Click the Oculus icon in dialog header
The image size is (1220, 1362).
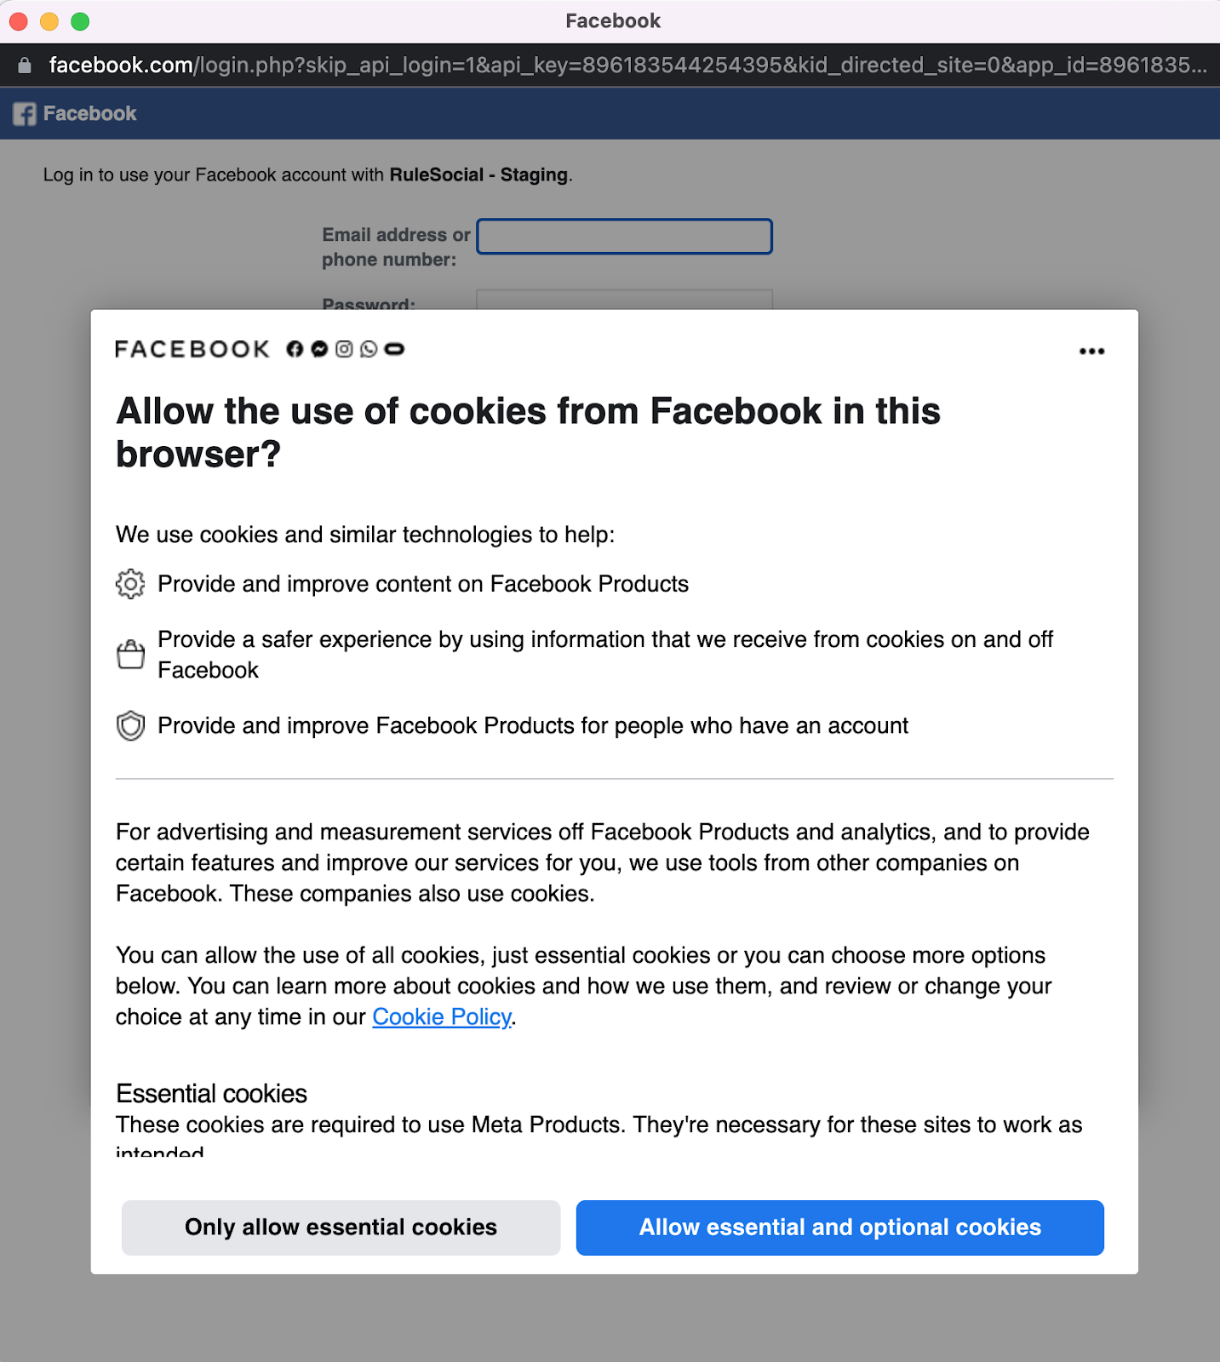(394, 349)
